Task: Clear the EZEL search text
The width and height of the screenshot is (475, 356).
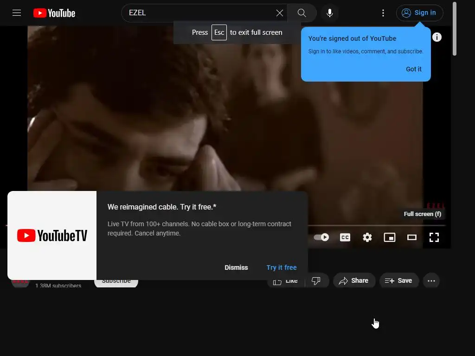Action: [x=279, y=13]
